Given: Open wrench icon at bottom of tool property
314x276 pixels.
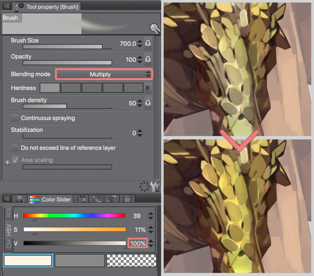Looking at the screenshot, I should click(155, 186).
